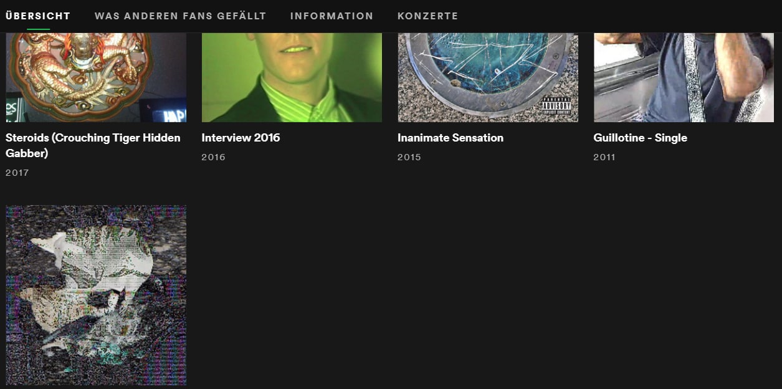
Task: Click the Inanimate Sensation title link
Action: click(x=451, y=138)
